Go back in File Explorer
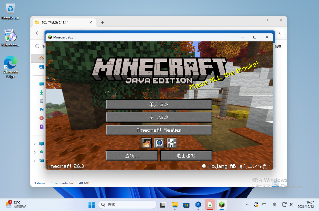The height and width of the screenshot is (211, 319). (37, 33)
